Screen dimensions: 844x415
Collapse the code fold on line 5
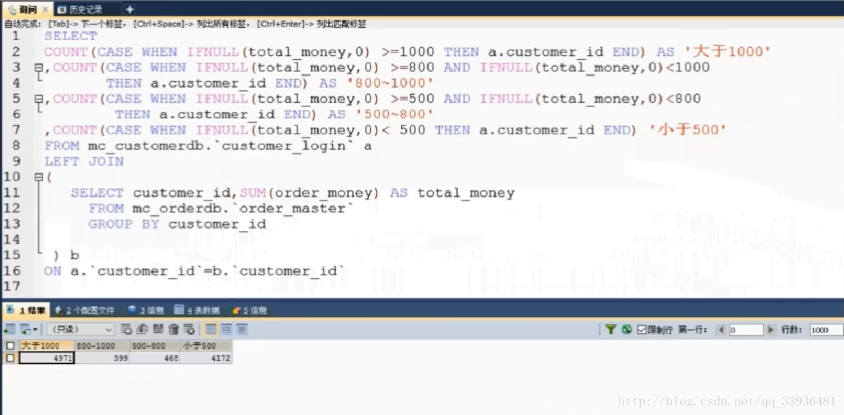[x=38, y=99]
